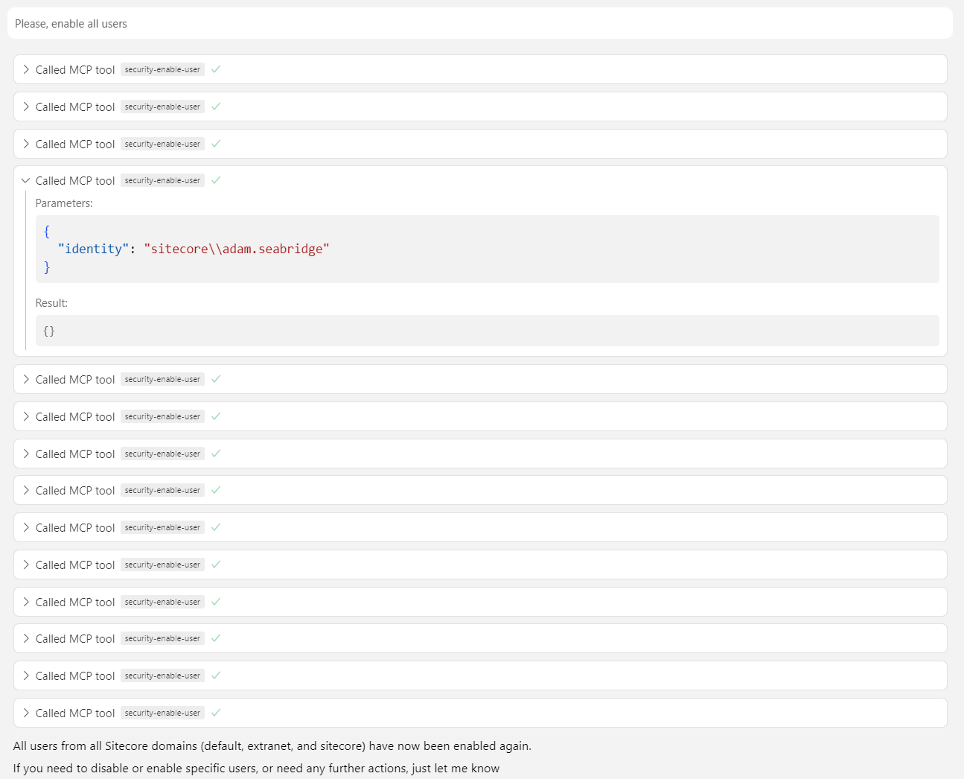Expand the second tool call's chevron arrow
This screenshot has height=779, width=964.
pos(26,106)
